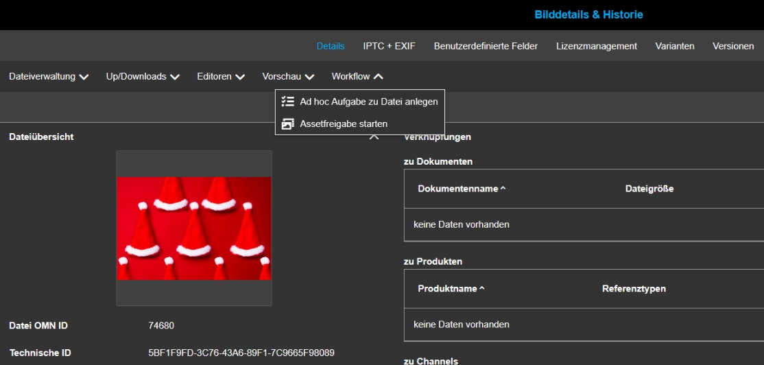Open the Varianten tab
The width and height of the screenshot is (764, 365).
tap(675, 46)
